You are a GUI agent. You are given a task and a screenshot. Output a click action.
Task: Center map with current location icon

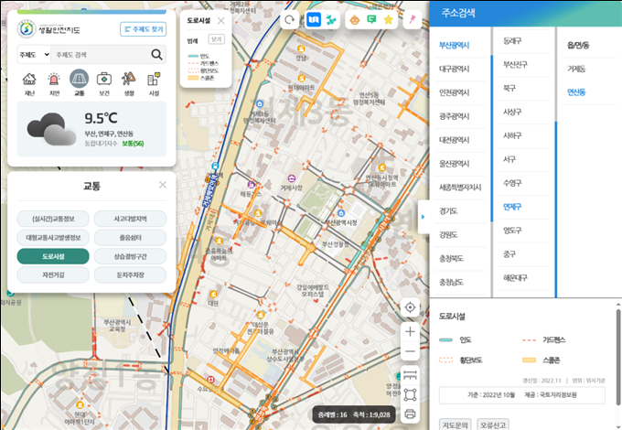coord(410,307)
